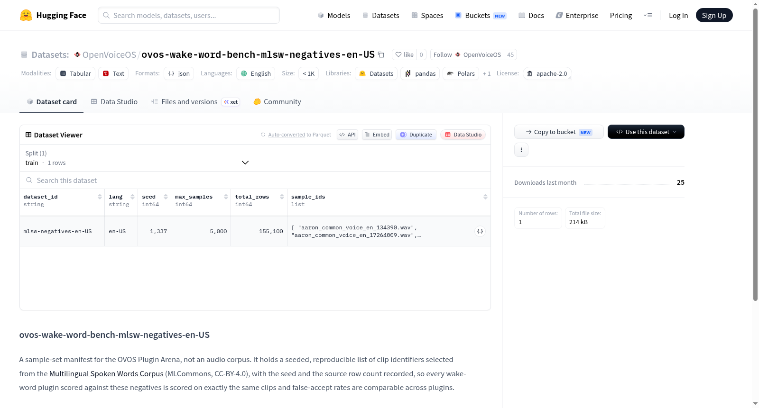Sort by the max_samples column

click(226, 197)
